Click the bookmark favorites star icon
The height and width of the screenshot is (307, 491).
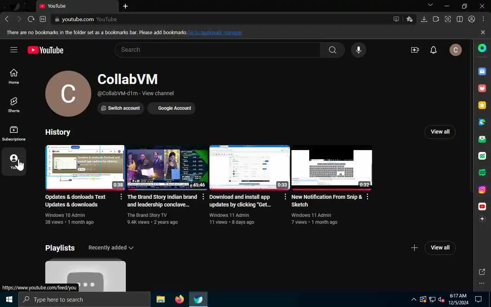point(409,19)
